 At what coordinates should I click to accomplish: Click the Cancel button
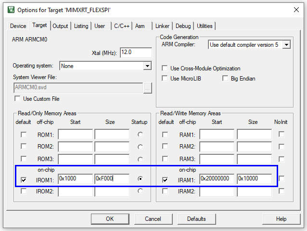(x=153, y=219)
